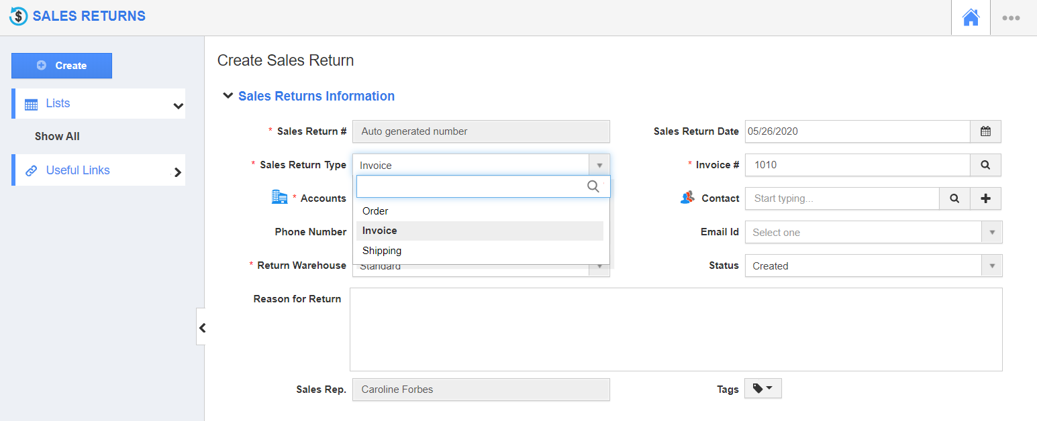Click the Sales Returns dollar logo
Viewport: 1037px width, 421px height.
point(18,15)
